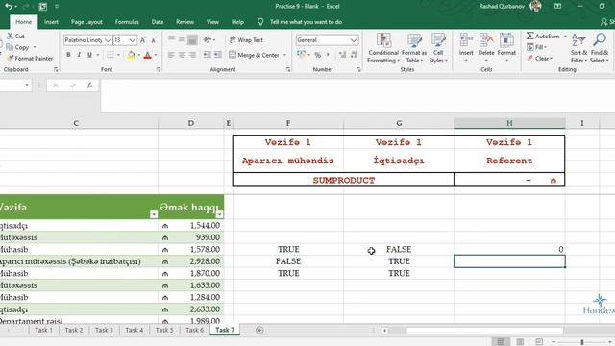The height and width of the screenshot is (346, 615).
Task: Switch to the Insert ribbon tab
Action: click(x=51, y=22)
